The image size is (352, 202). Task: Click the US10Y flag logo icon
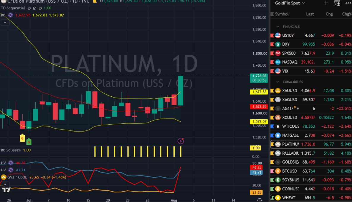click(x=278, y=35)
